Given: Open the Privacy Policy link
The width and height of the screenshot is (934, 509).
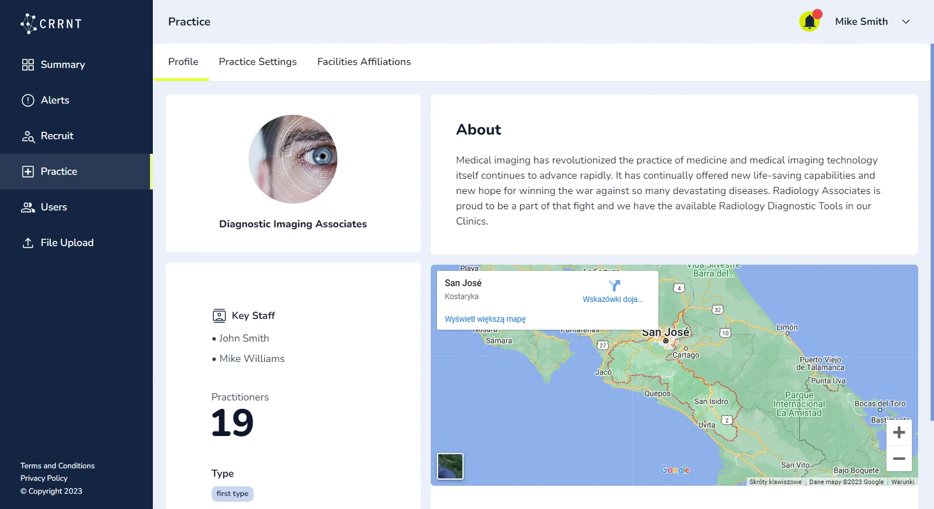Looking at the screenshot, I should [x=44, y=478].
